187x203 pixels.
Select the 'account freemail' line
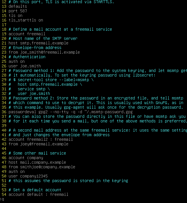pos(27,34)
